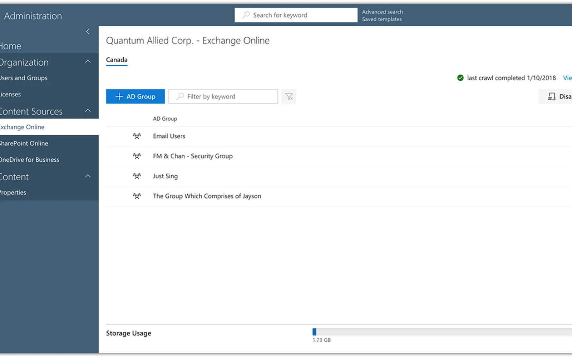This screenshot has height=357, width=572.
Task: Click the magnifier icon in the keyword search box
Action: 246,15
